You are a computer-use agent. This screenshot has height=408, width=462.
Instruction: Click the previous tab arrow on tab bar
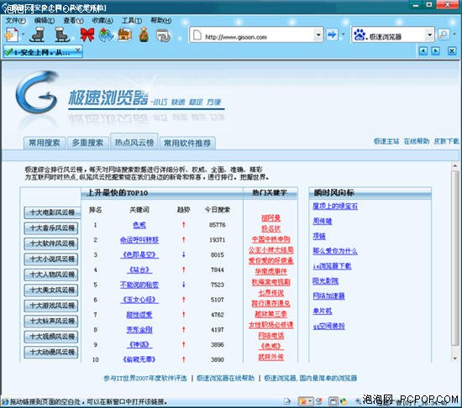[423, 51]
